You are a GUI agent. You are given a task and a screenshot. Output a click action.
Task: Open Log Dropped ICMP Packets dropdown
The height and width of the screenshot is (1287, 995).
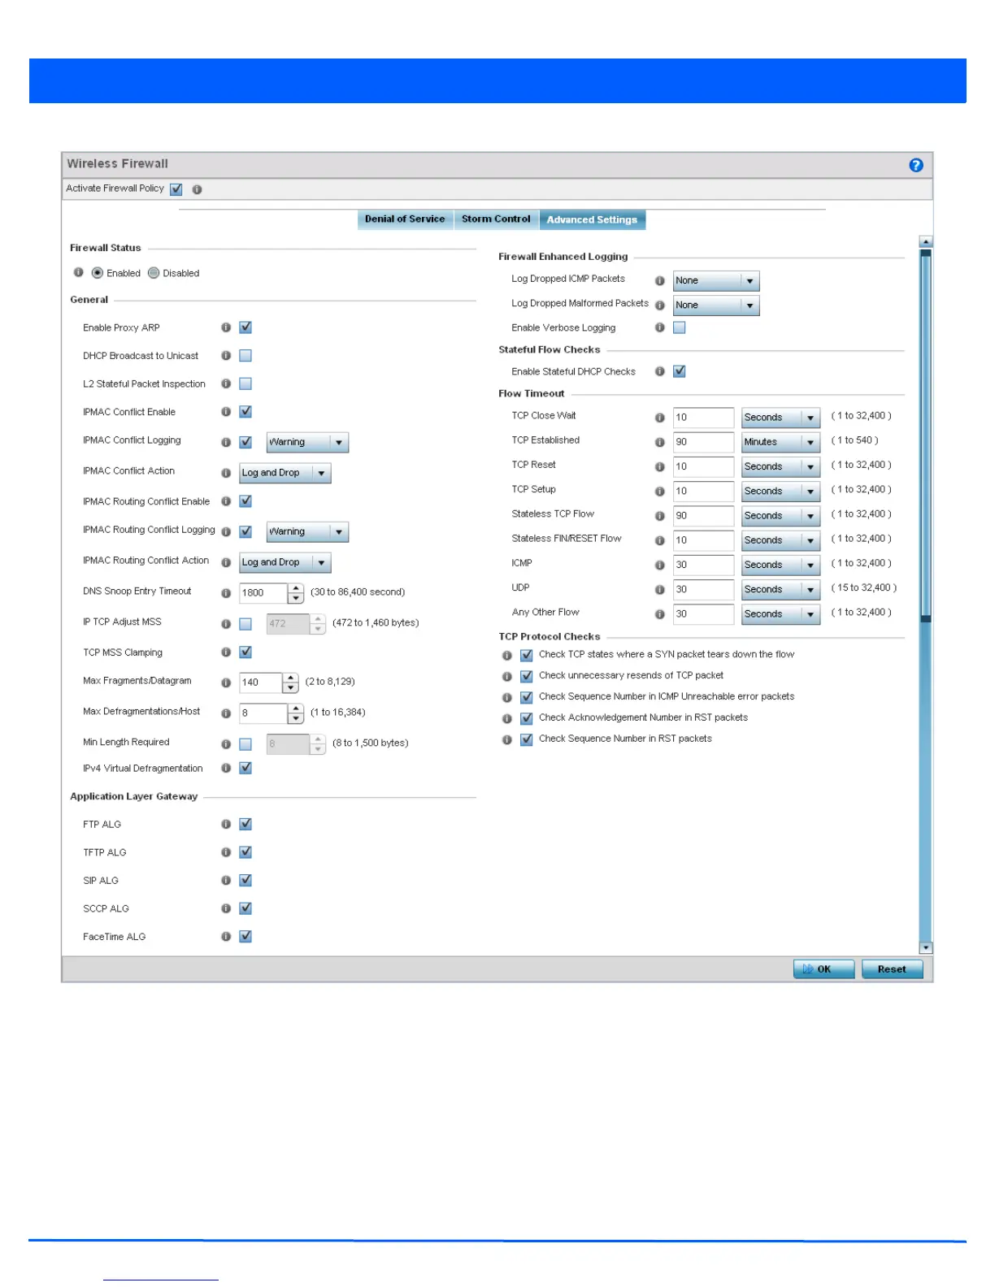pyautogui.click(x=716, y=281)
